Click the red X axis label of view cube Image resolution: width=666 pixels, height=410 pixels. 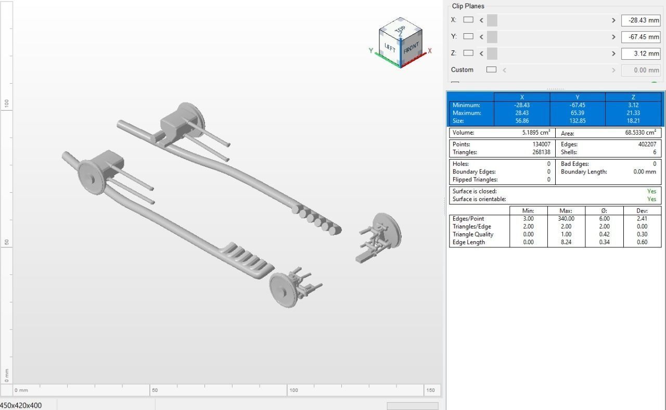[x=430, y=51]
